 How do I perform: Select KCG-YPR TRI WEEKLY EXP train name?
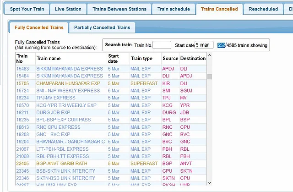point(66,105)
